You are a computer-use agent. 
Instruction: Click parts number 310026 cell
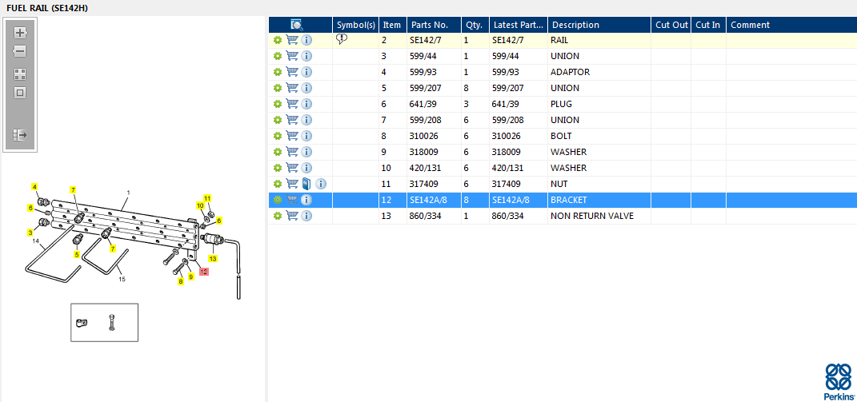(434, 135)
